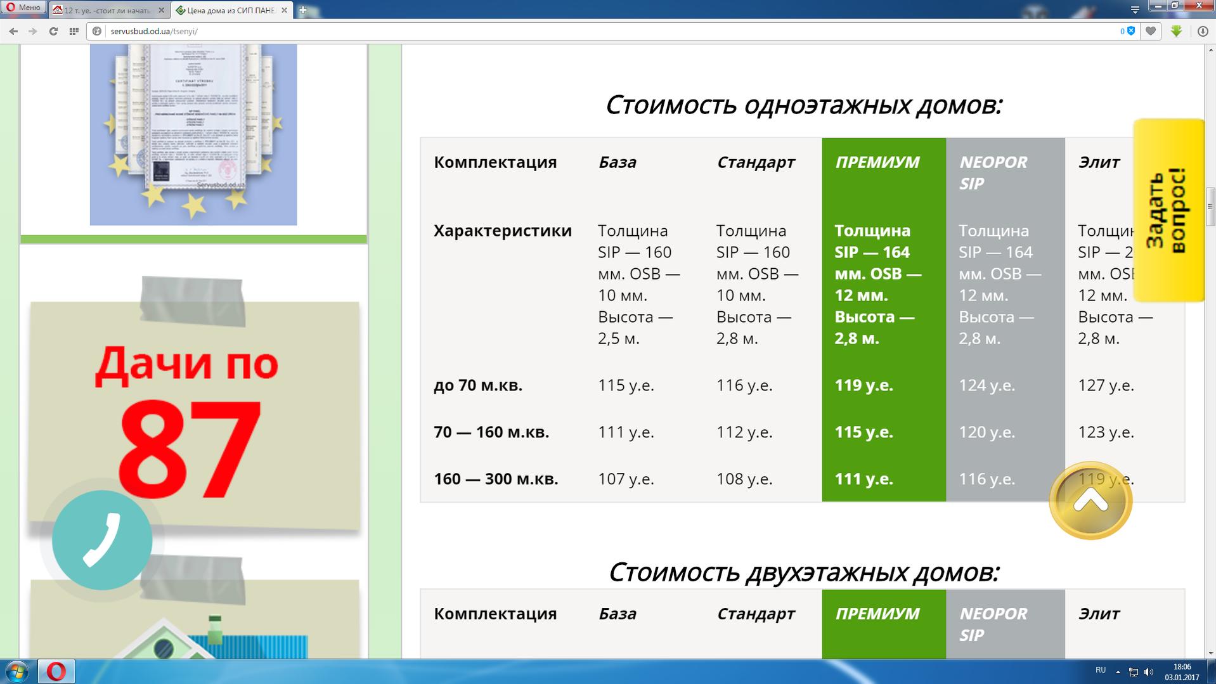1216x684 pixels.
Task: Click the Opera taskbar icon
Action: (x=56, y=671)
